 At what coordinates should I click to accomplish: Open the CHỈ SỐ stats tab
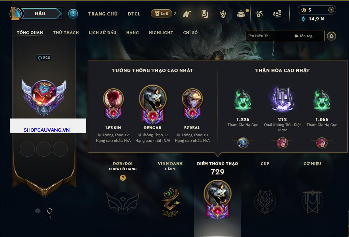[x=190, y=33]
